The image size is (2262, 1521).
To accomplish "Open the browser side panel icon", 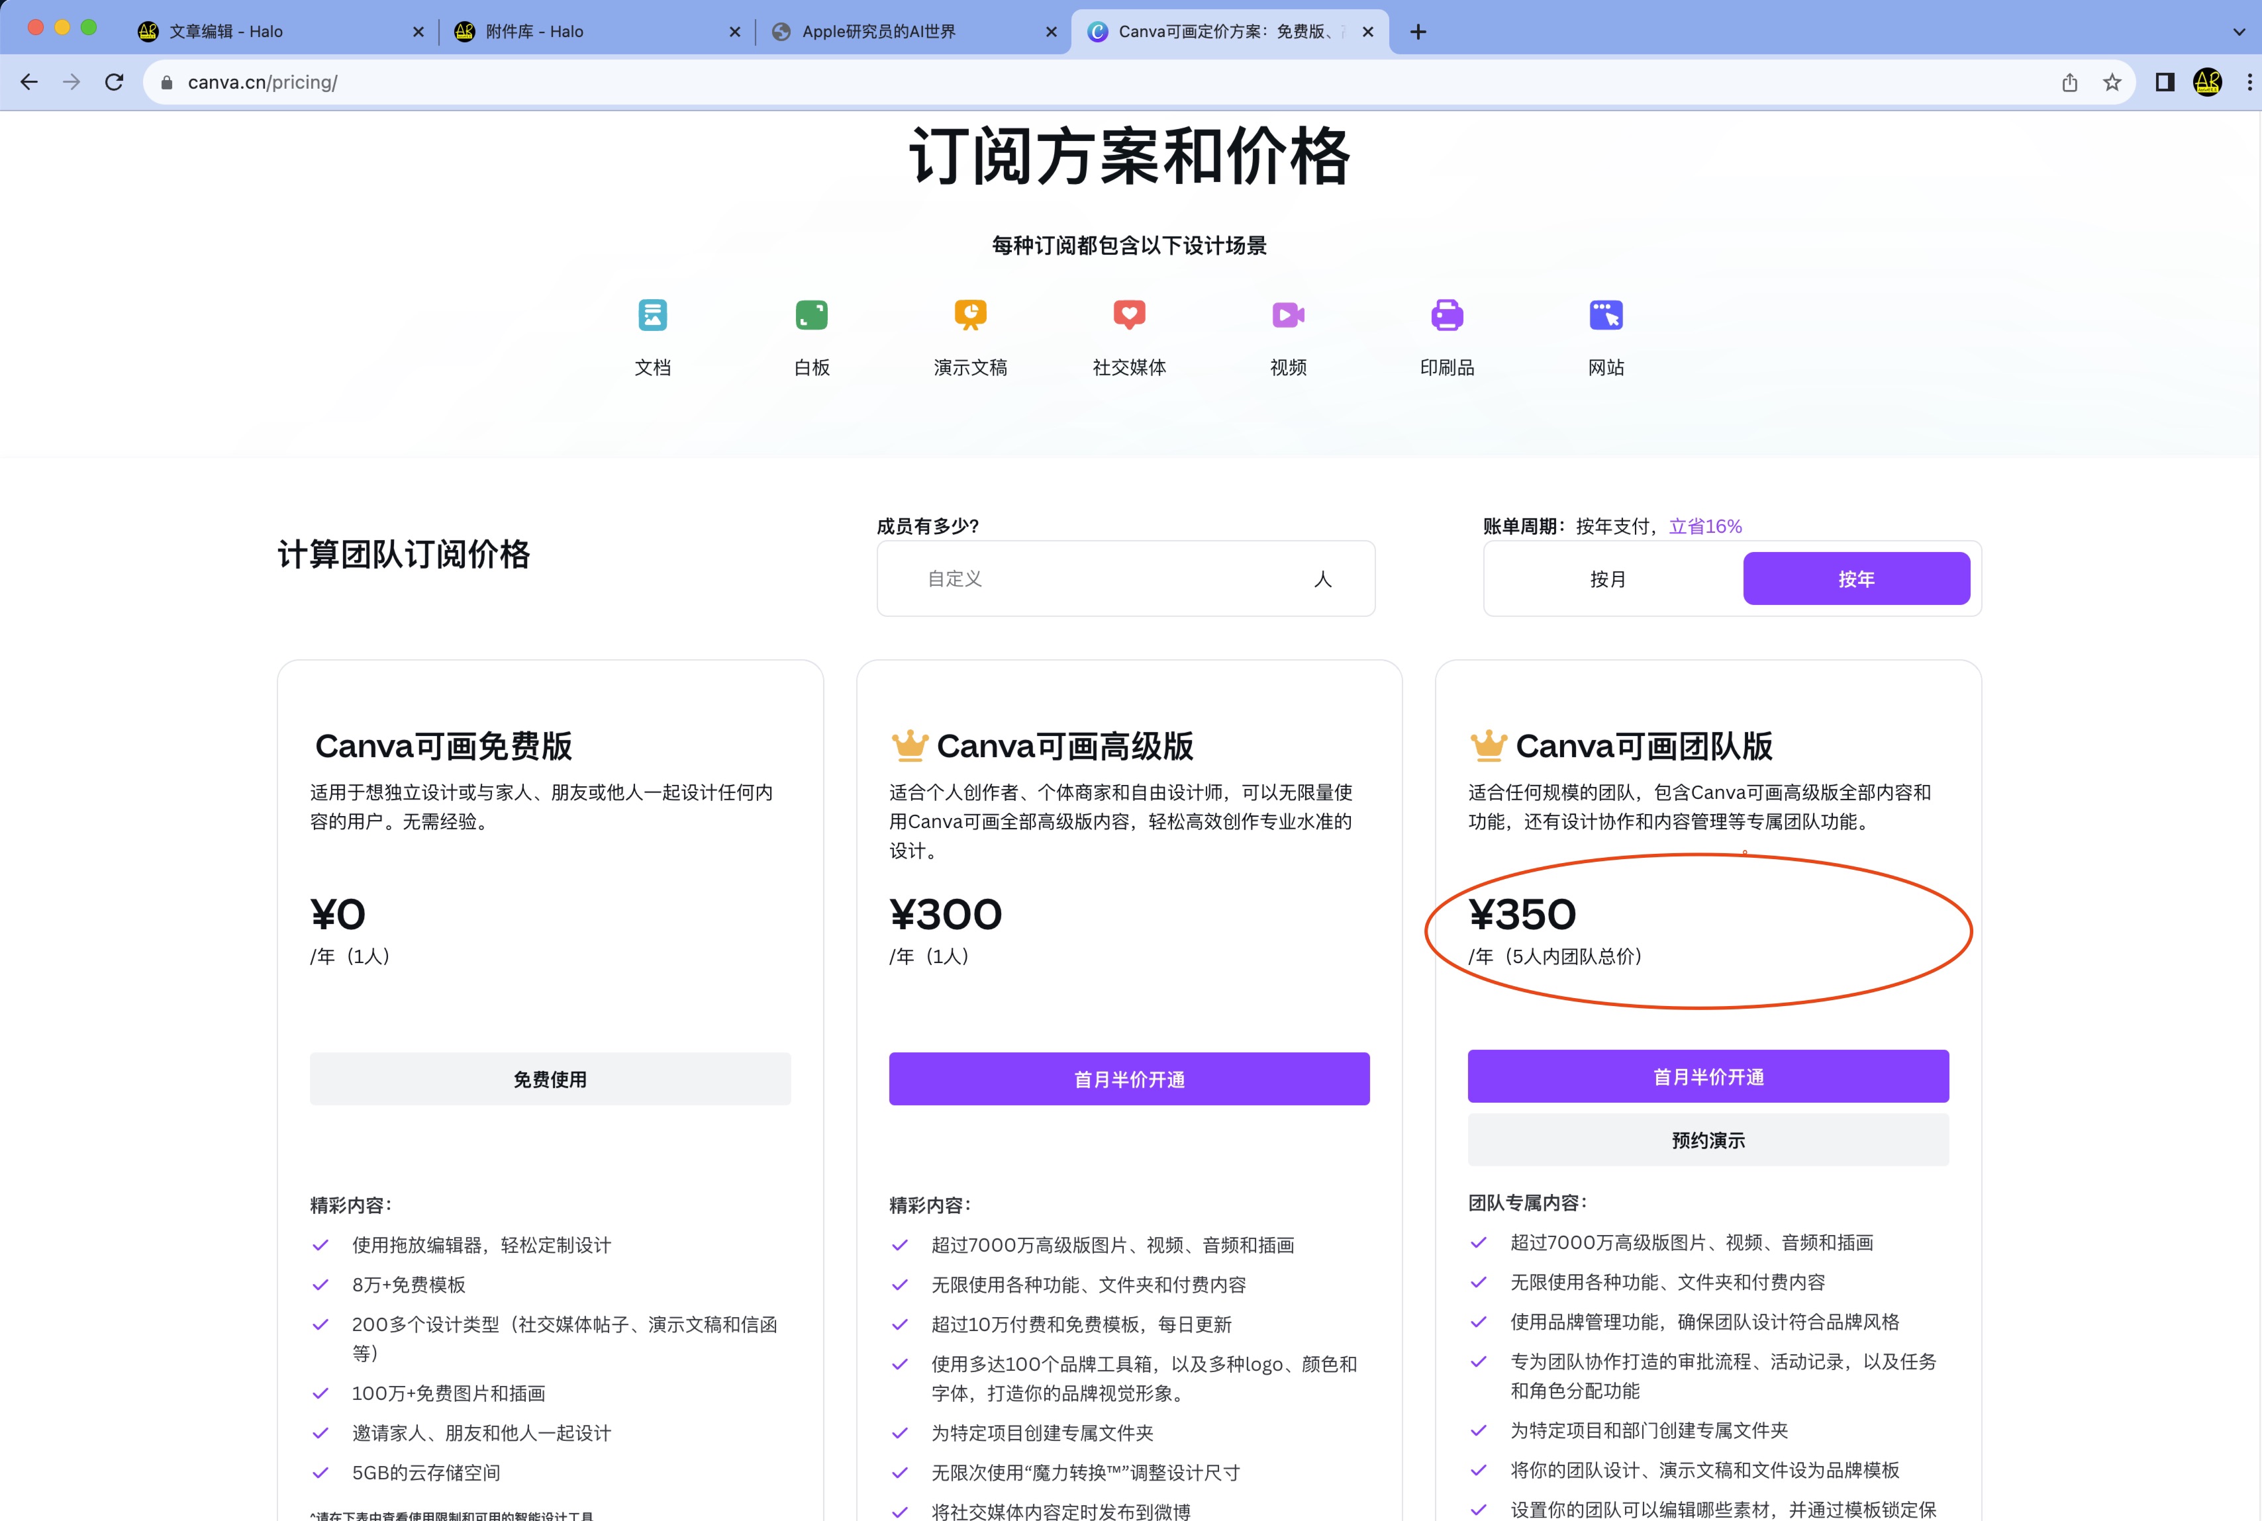I will coord(2165,83).
